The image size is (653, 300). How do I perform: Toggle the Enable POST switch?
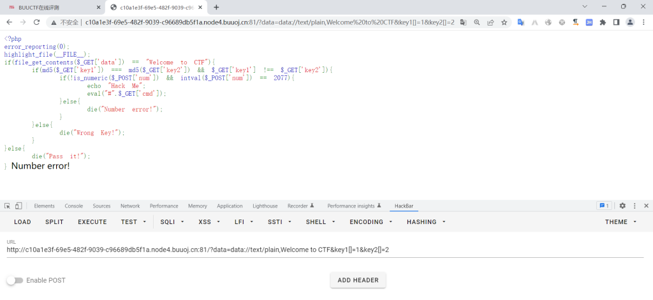[15, 280]
